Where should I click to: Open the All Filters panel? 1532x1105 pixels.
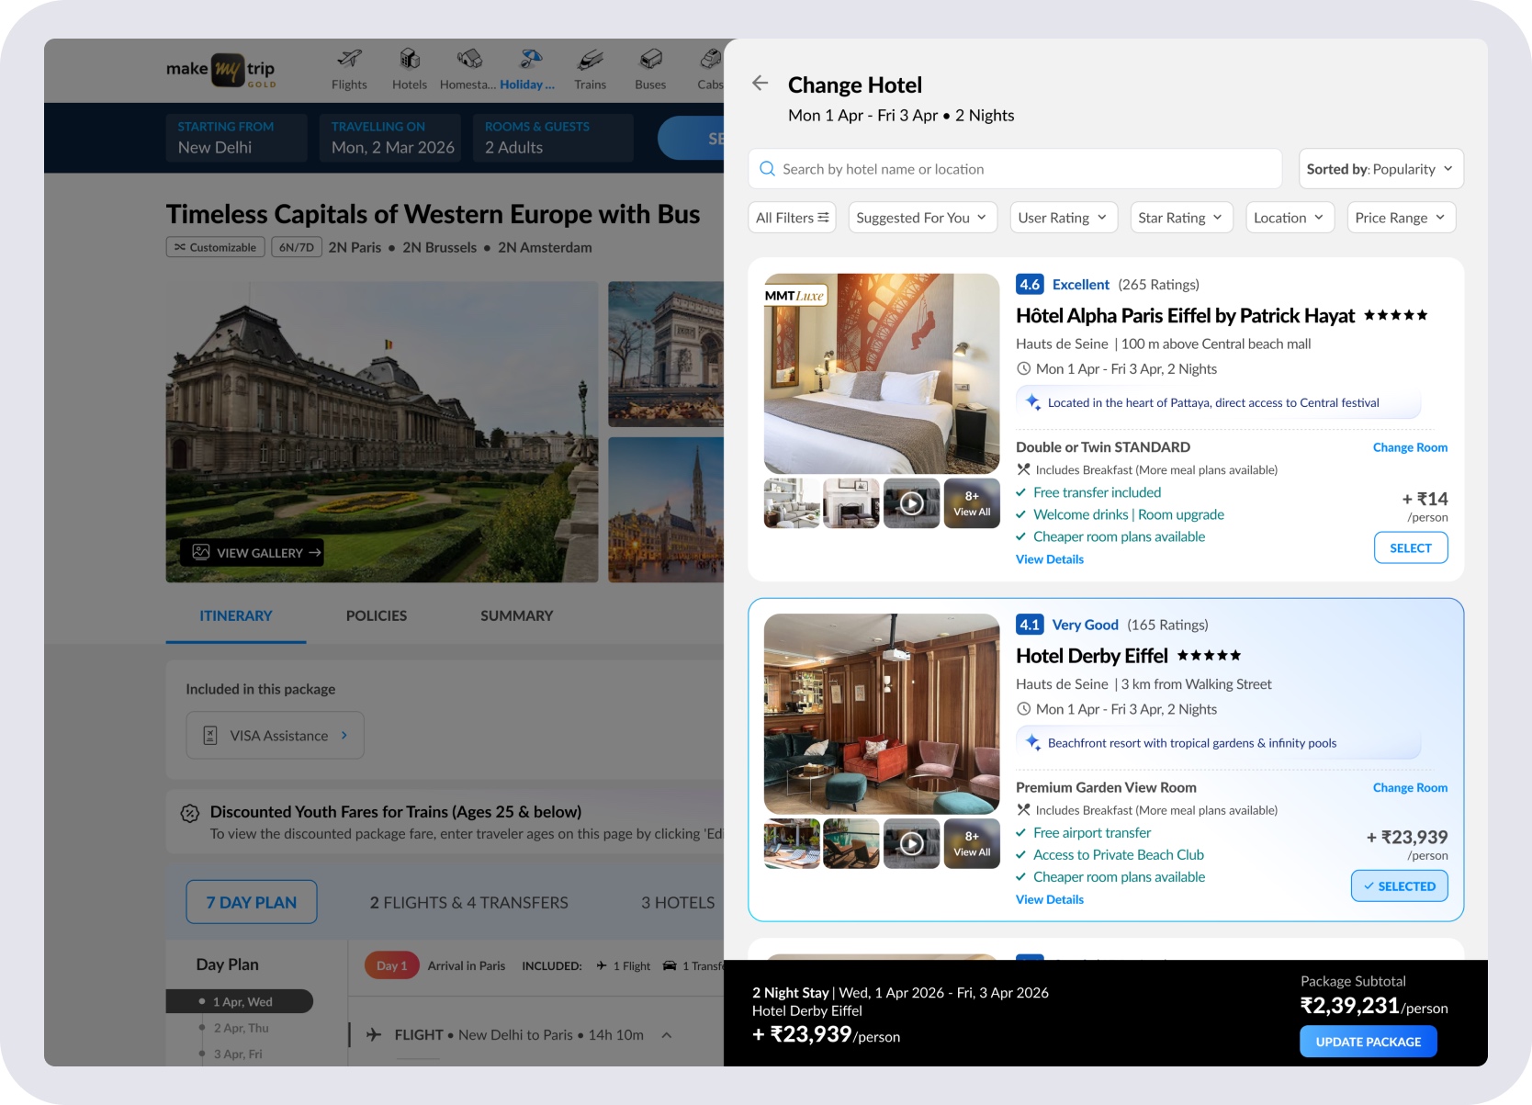tap(792, 218)
